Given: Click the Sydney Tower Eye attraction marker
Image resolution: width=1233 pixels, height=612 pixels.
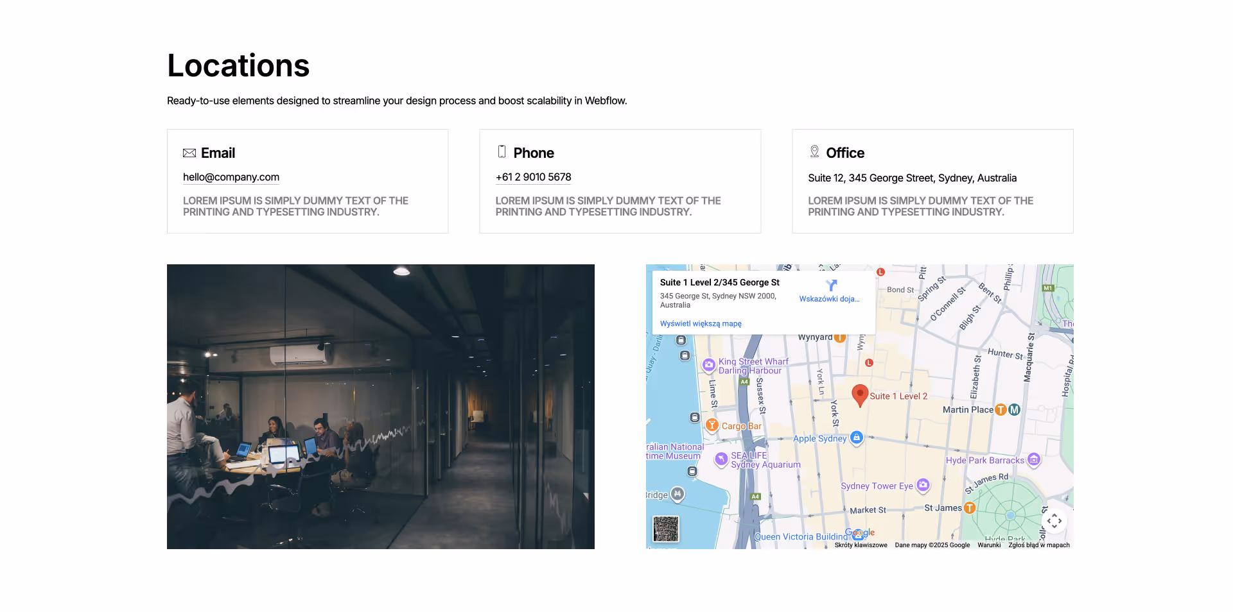Looking at the screenshot, I should 923,486.
